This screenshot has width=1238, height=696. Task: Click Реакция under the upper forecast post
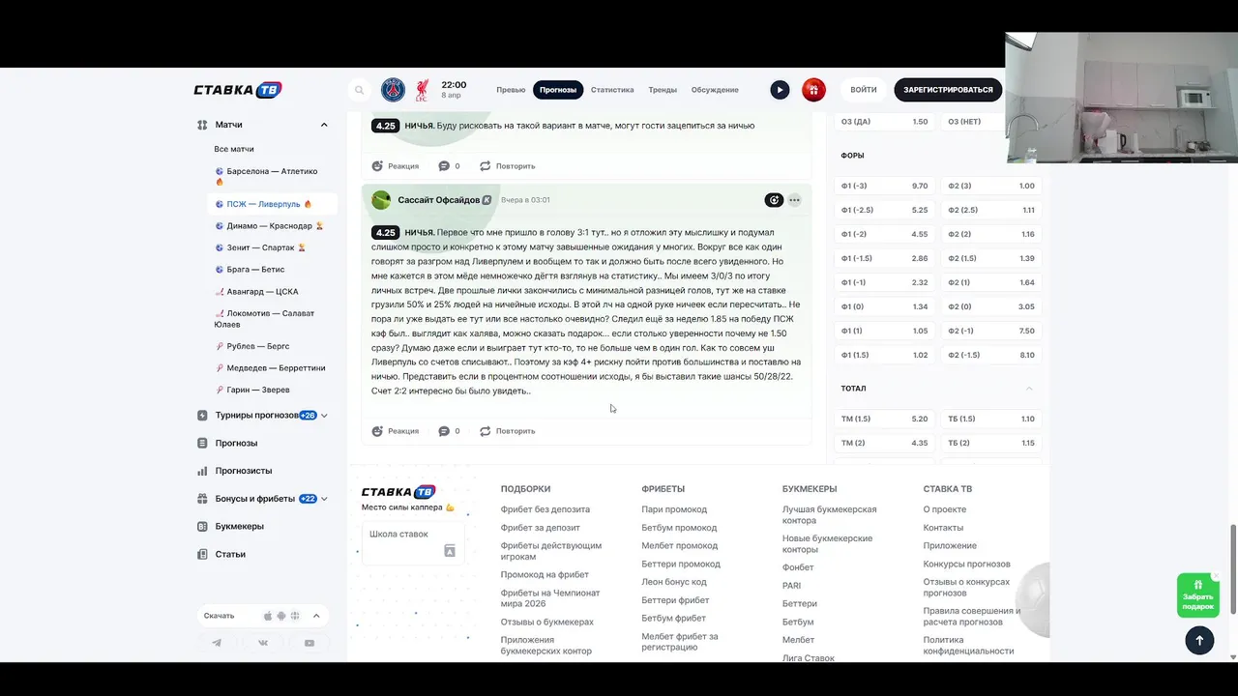(396, 166)
